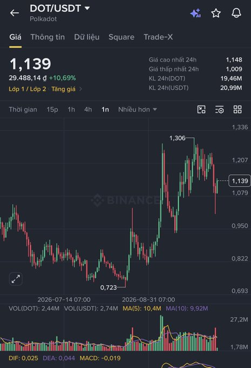Open the chart drawing tools icon

201,109
